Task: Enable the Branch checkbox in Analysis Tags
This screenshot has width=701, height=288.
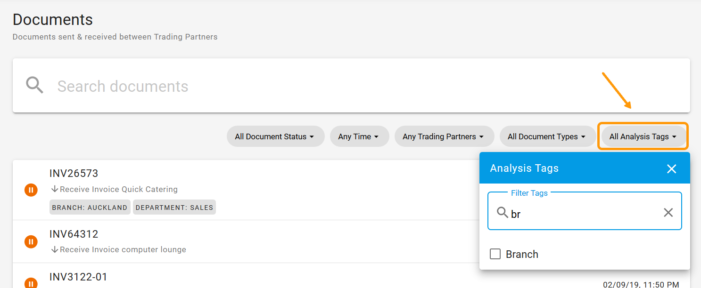Action: click(x=495, y=254)
